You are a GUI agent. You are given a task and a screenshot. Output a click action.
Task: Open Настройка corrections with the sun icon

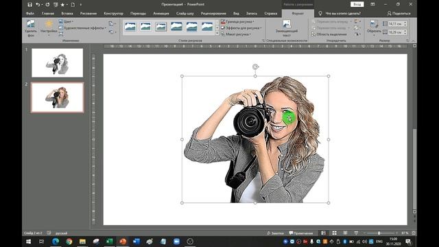pos(49,28)
